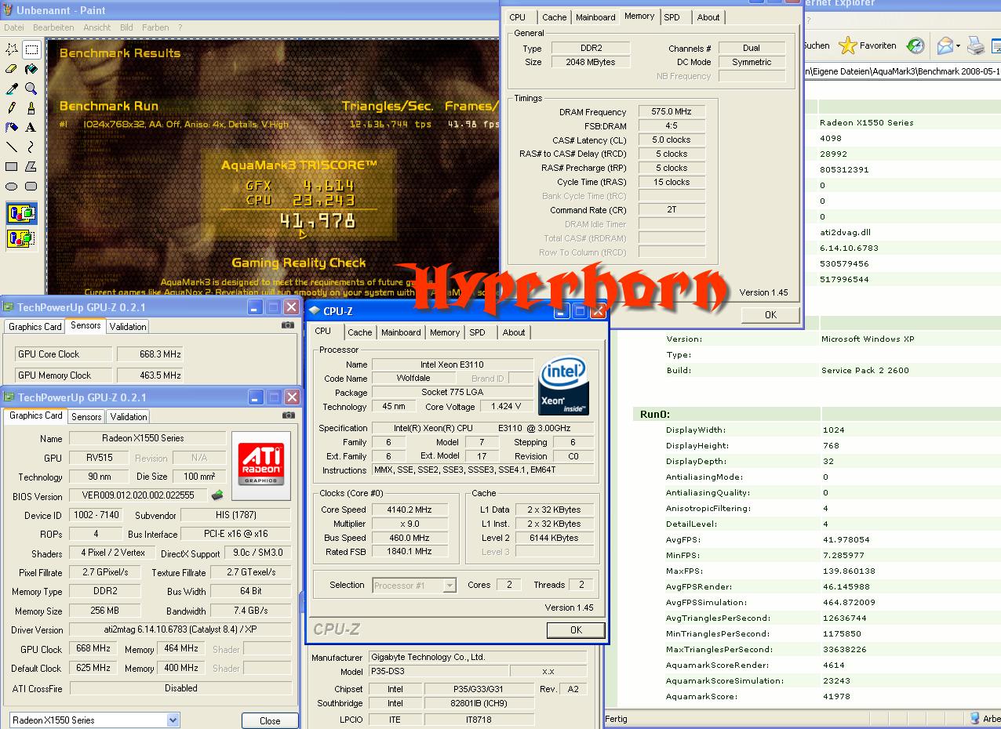Save BIOS using the chip icon beside BIOS Version

pyautogui.click(x=217, y=495)
